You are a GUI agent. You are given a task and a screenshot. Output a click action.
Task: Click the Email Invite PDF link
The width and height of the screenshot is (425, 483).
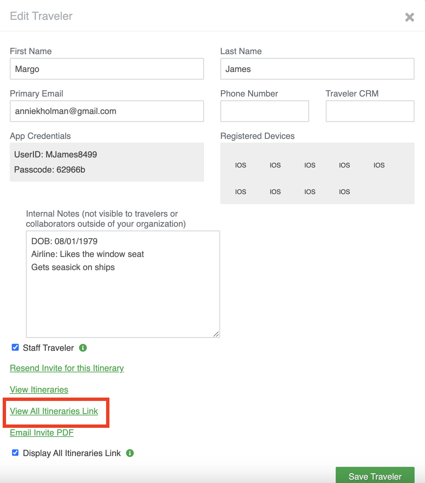pos(42,433)
